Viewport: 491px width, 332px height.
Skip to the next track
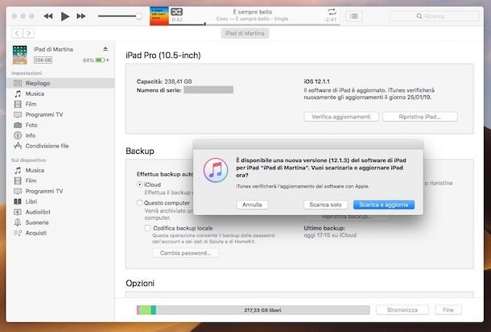[x=82, y=16]
